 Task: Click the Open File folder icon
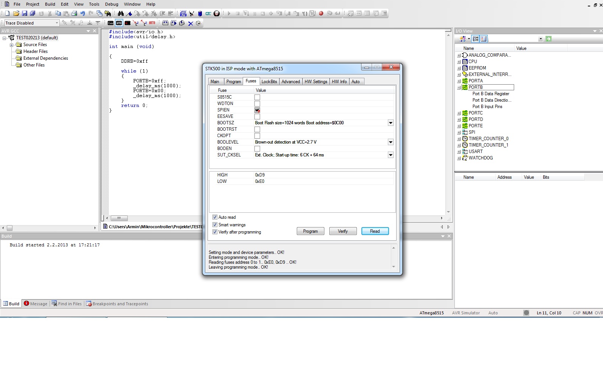16,13
